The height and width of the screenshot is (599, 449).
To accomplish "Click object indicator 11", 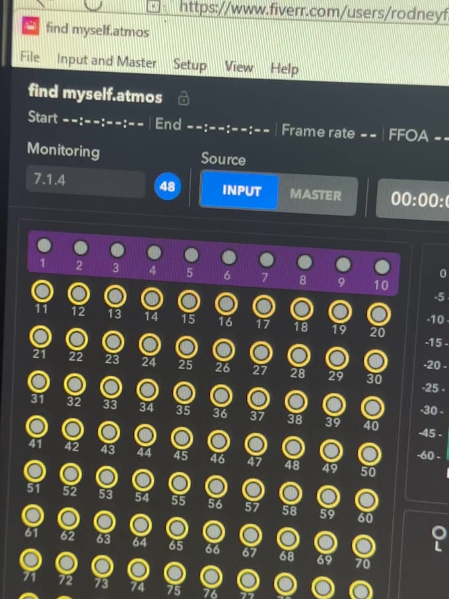I will (x=42, y=291).
